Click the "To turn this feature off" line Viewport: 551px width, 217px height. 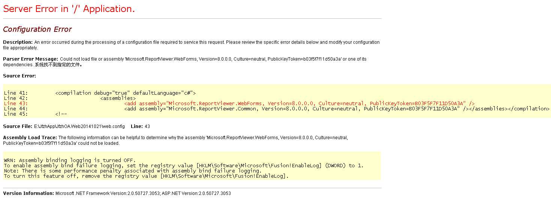click(147, 176)
